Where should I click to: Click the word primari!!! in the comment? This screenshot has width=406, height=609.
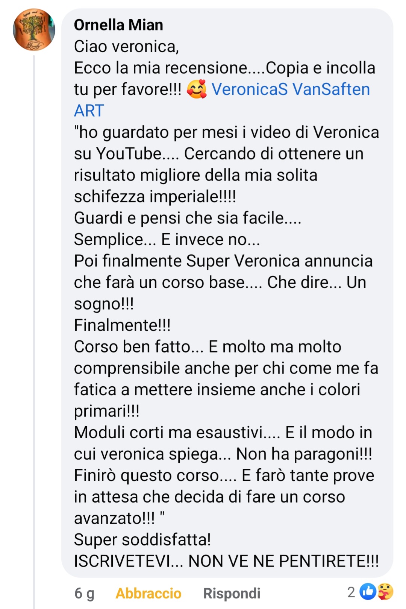click(107, 411)
